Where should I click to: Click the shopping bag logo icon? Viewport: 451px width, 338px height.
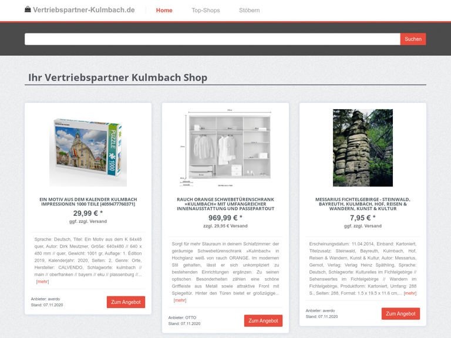(x=28, y=9)
